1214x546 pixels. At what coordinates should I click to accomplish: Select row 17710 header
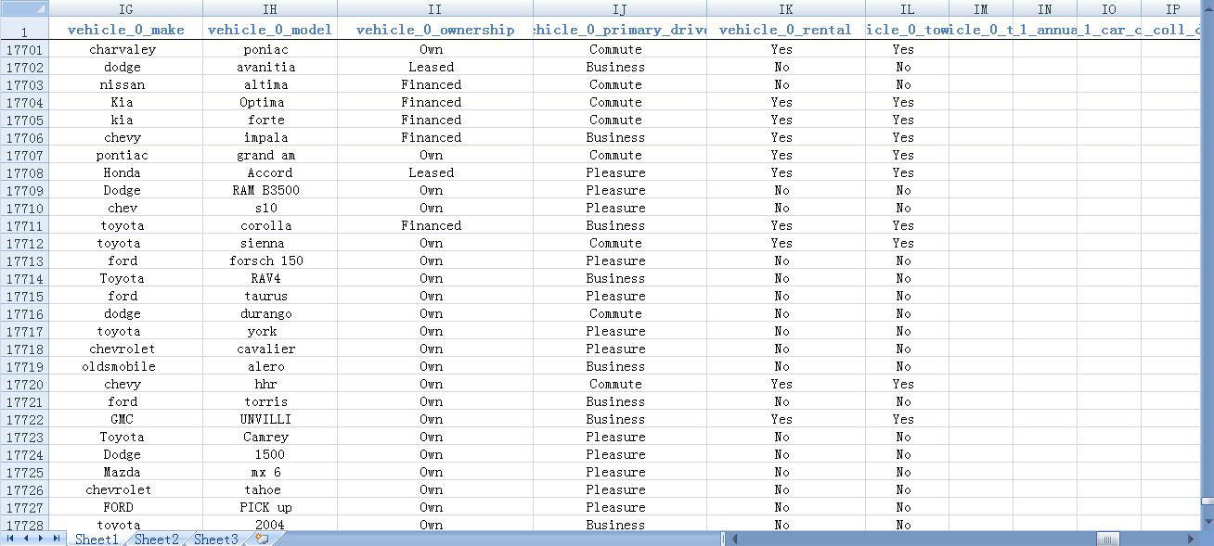(24, 209)
